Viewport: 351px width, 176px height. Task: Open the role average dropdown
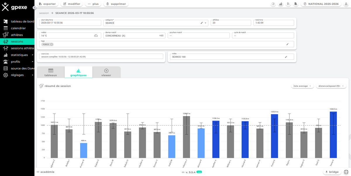point(302,86)
